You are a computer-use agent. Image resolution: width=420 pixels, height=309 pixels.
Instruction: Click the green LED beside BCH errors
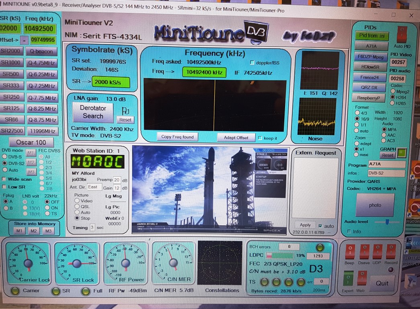(320, 247)
